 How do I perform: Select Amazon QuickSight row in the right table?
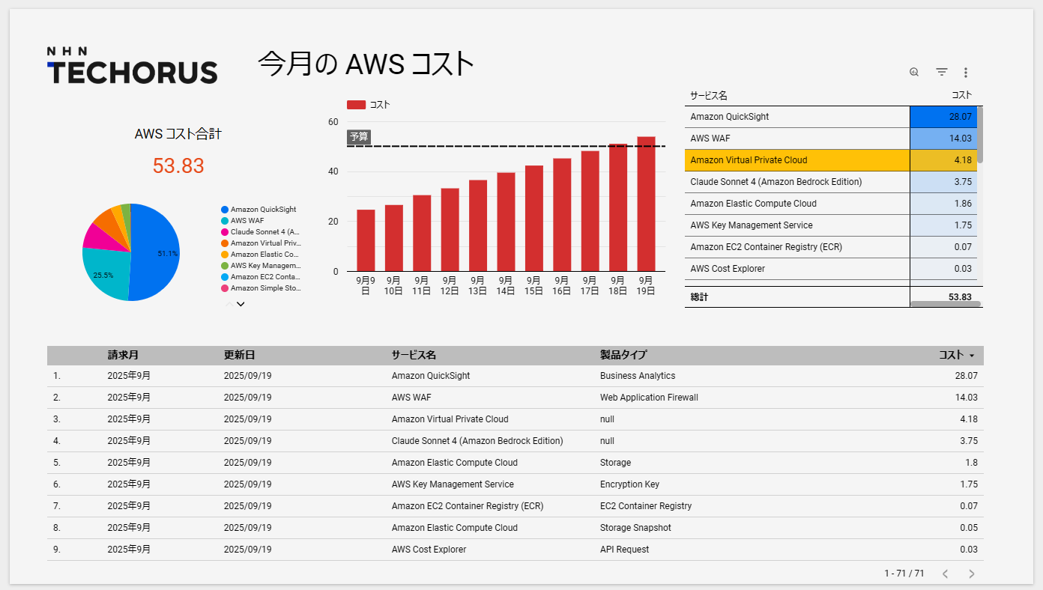pyautogui.click(x=830, y=117)
